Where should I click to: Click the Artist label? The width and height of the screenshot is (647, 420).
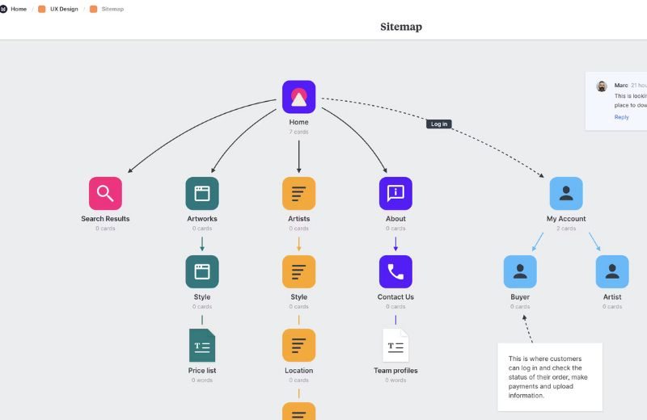point(612,296)
